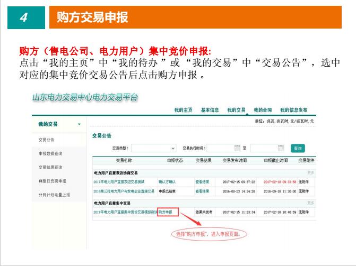Collapse the 我的交易 sidebar arrow
Image resolution: width=356 pixels, height=266 pixels.
(80, 124)
